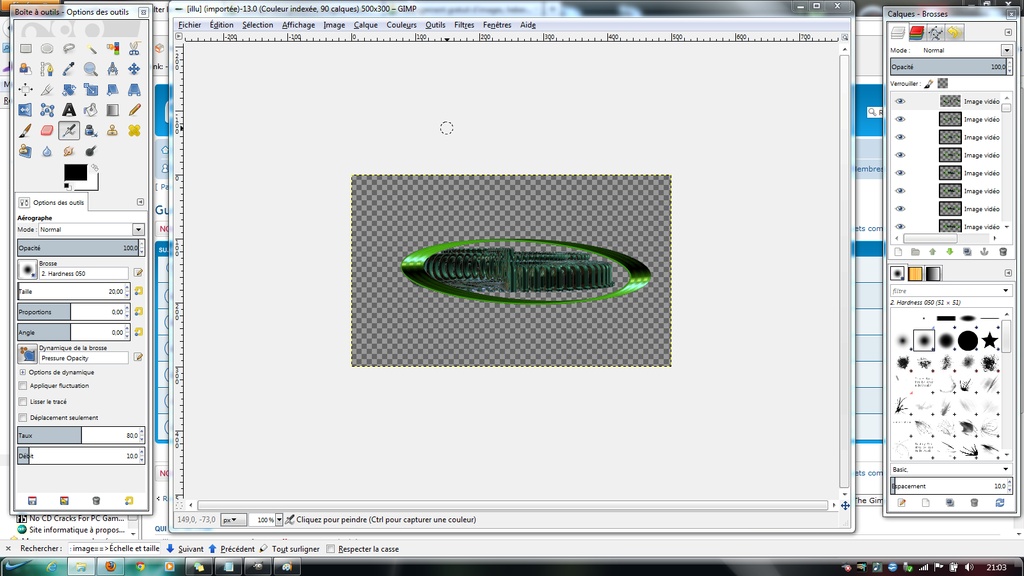This screenshot has width=1024, height=576.
Task: Select the Ink tool
Action: pos(91,131)
